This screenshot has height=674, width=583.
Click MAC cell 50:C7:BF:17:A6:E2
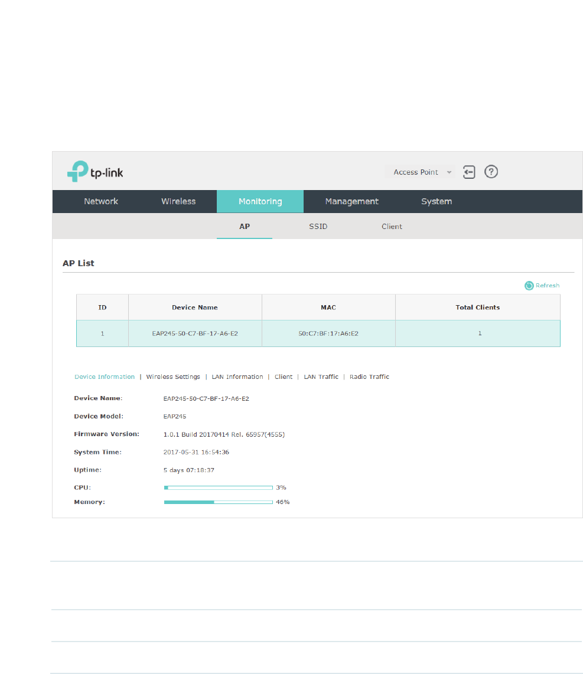click(328, 333)
